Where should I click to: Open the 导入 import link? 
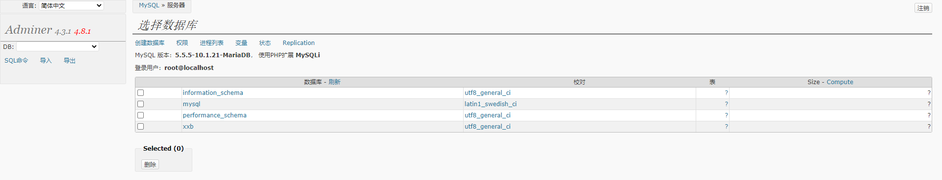pyautogui.click(x=46, y=61)
